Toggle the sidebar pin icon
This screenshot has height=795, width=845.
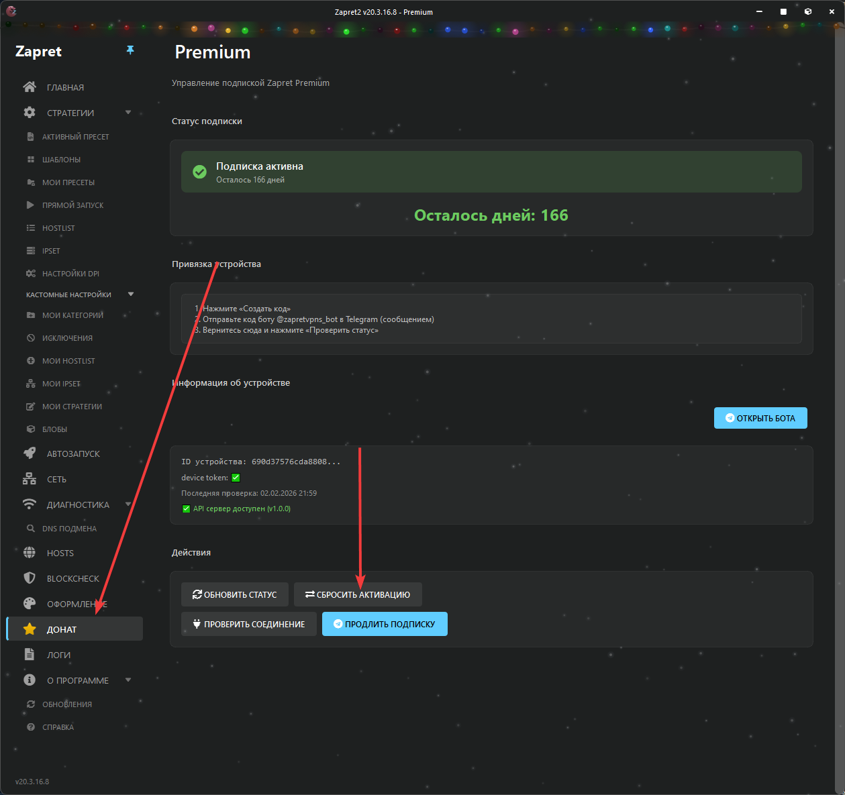pos(130,50)
